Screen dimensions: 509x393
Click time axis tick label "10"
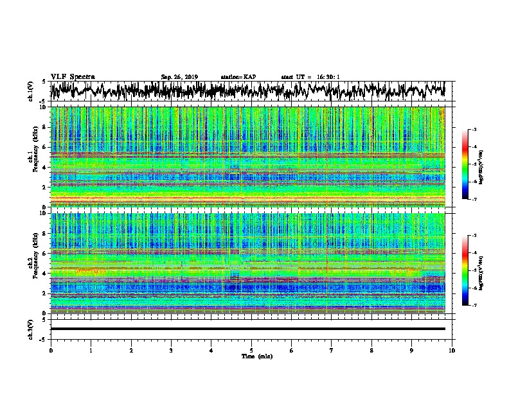click(452, 350)
